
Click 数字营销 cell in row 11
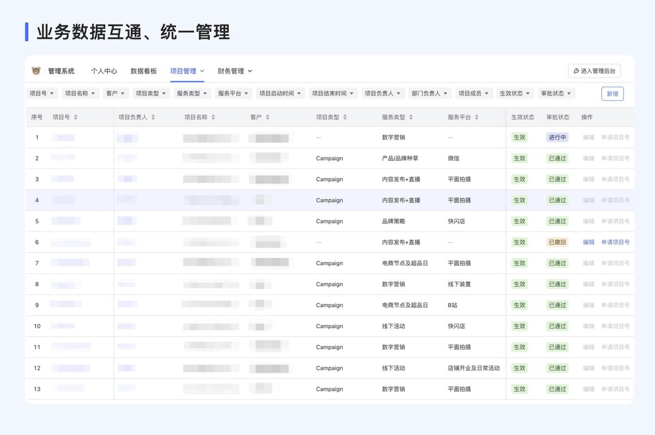394,347
